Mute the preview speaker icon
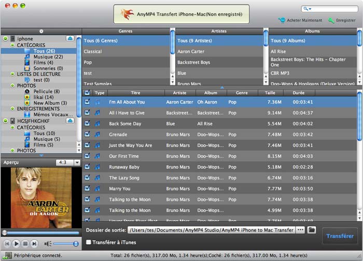The width and height of the screenshot is (363, 261). tap(48, 244)
